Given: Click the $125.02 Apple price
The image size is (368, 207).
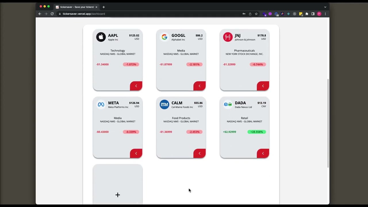Looking at the screenshot, I should (134, 36).
